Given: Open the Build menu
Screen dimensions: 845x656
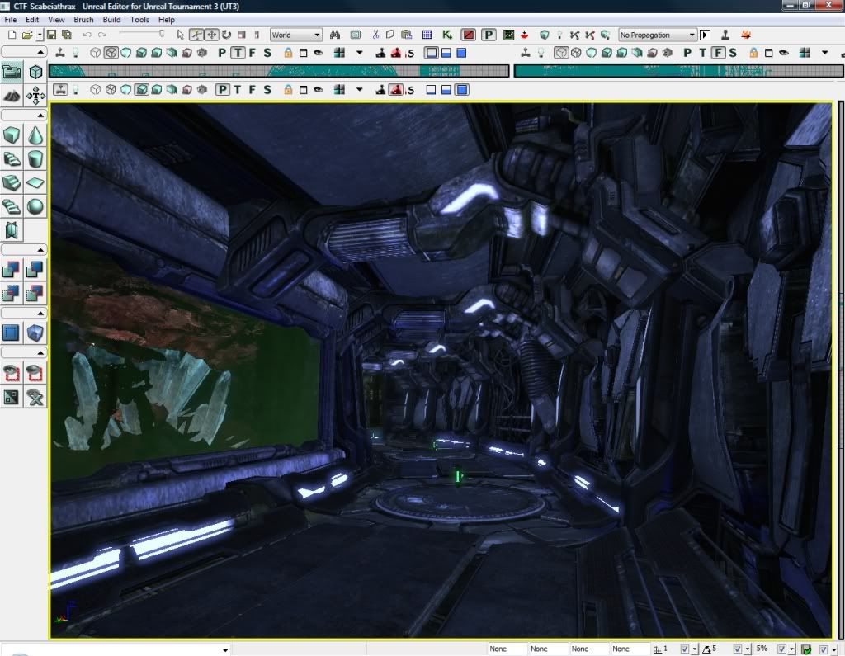Looking at the screenshot, I should (x=111, y=20).
